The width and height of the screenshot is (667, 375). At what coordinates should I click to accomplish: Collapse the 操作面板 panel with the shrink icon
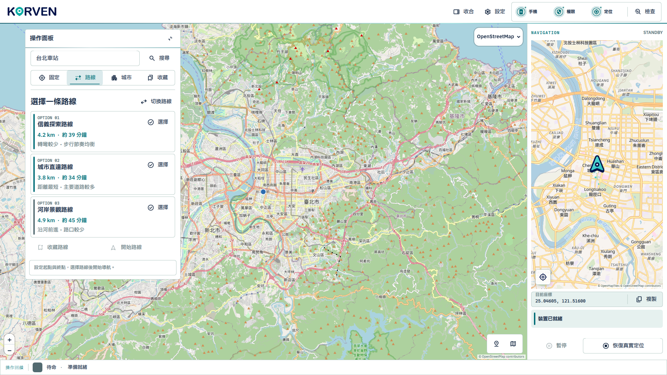coord(170,39)
